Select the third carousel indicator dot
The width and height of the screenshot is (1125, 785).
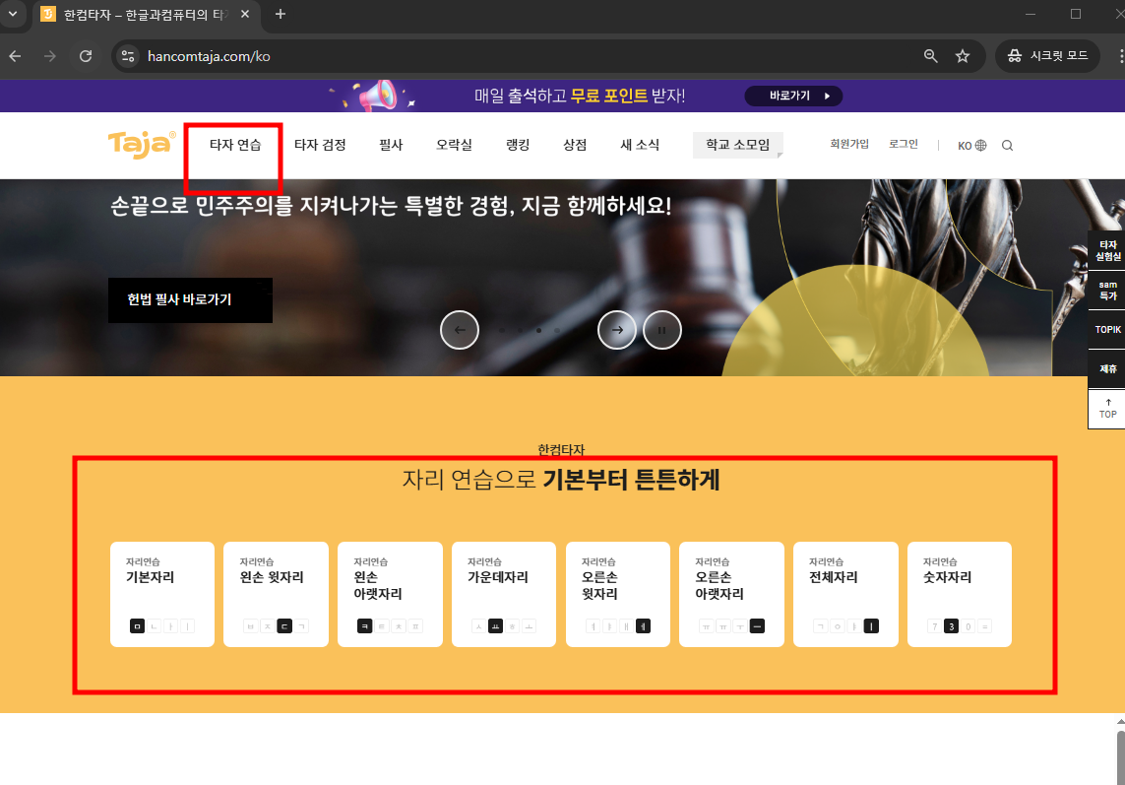[538, 330]
